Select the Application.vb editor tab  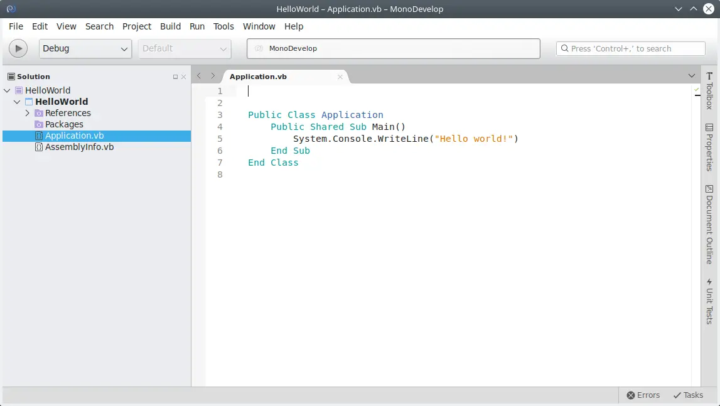pyautogui.click(x=258, y=76)
